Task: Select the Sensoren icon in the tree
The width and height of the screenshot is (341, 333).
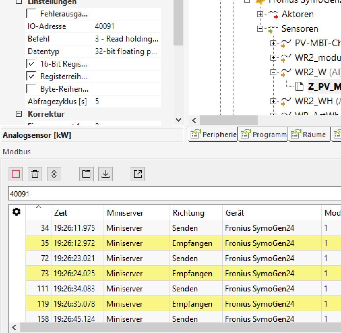Action: (x=273, y=29)
